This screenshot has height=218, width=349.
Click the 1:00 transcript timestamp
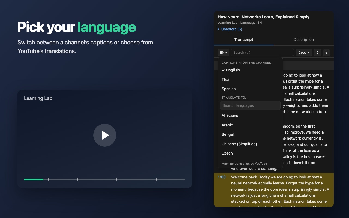[222, 177]
